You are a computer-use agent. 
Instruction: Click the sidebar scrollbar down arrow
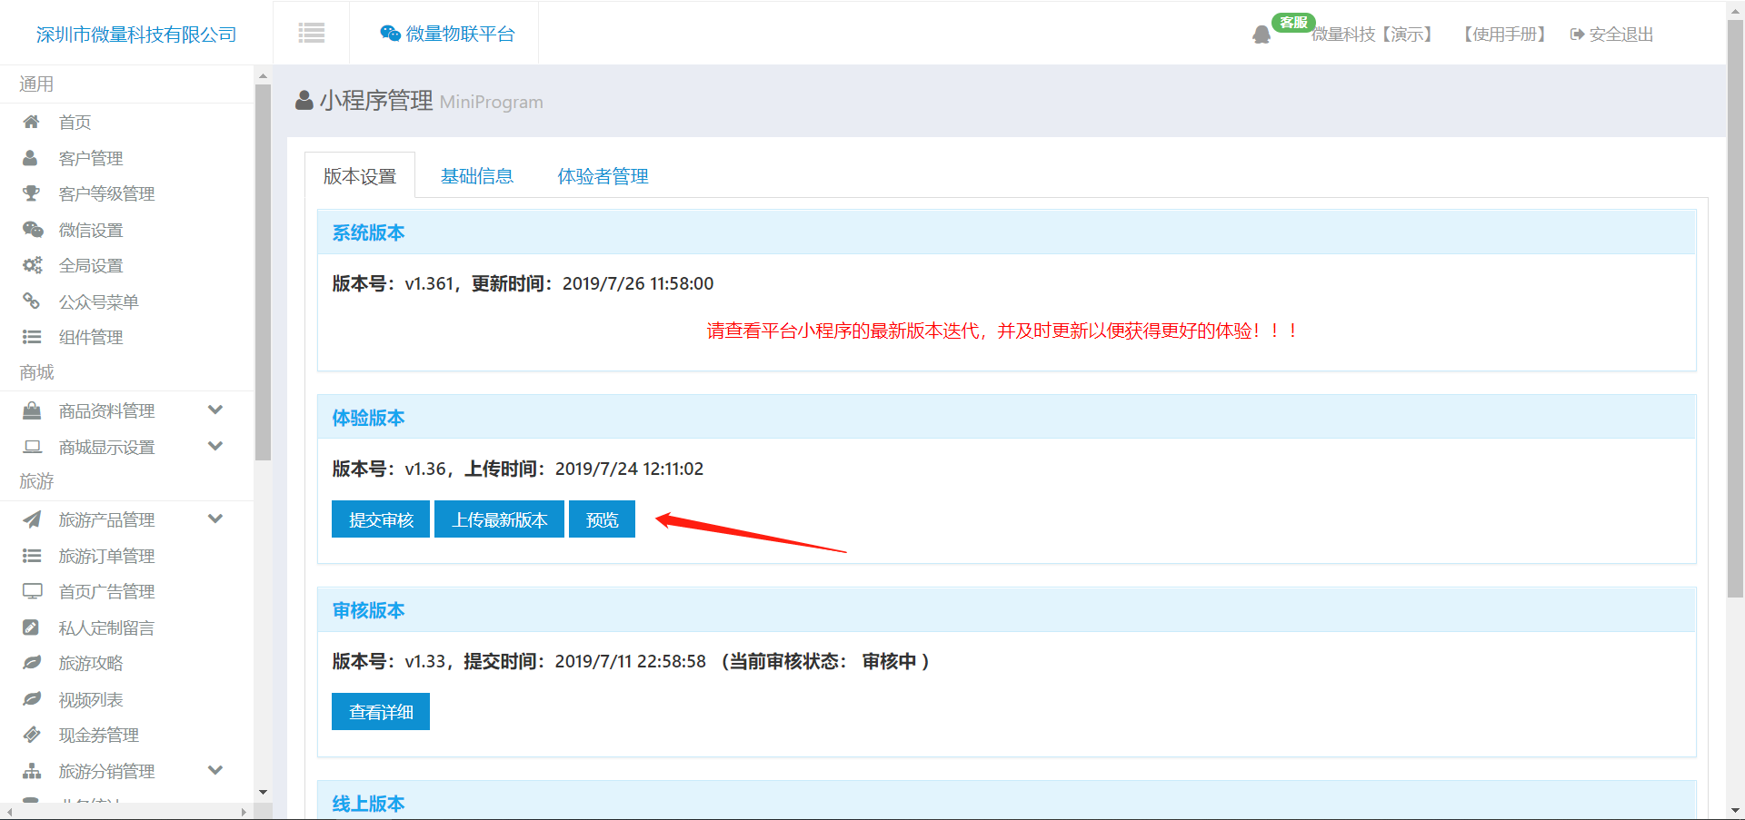(263, 793)
